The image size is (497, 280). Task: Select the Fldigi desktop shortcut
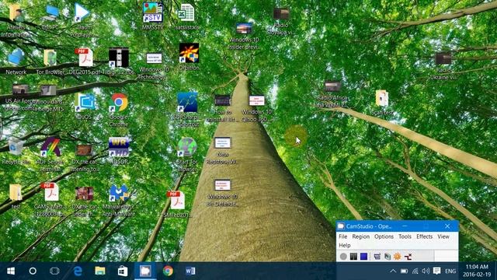[119, 61]
